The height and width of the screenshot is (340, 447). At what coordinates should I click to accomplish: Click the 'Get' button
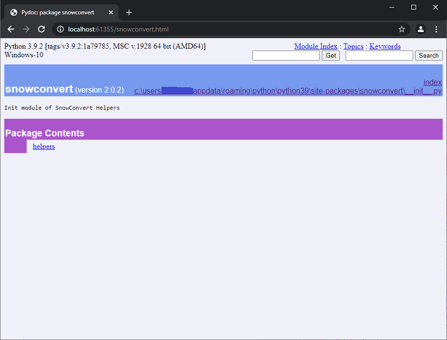[x=330, y=55]
